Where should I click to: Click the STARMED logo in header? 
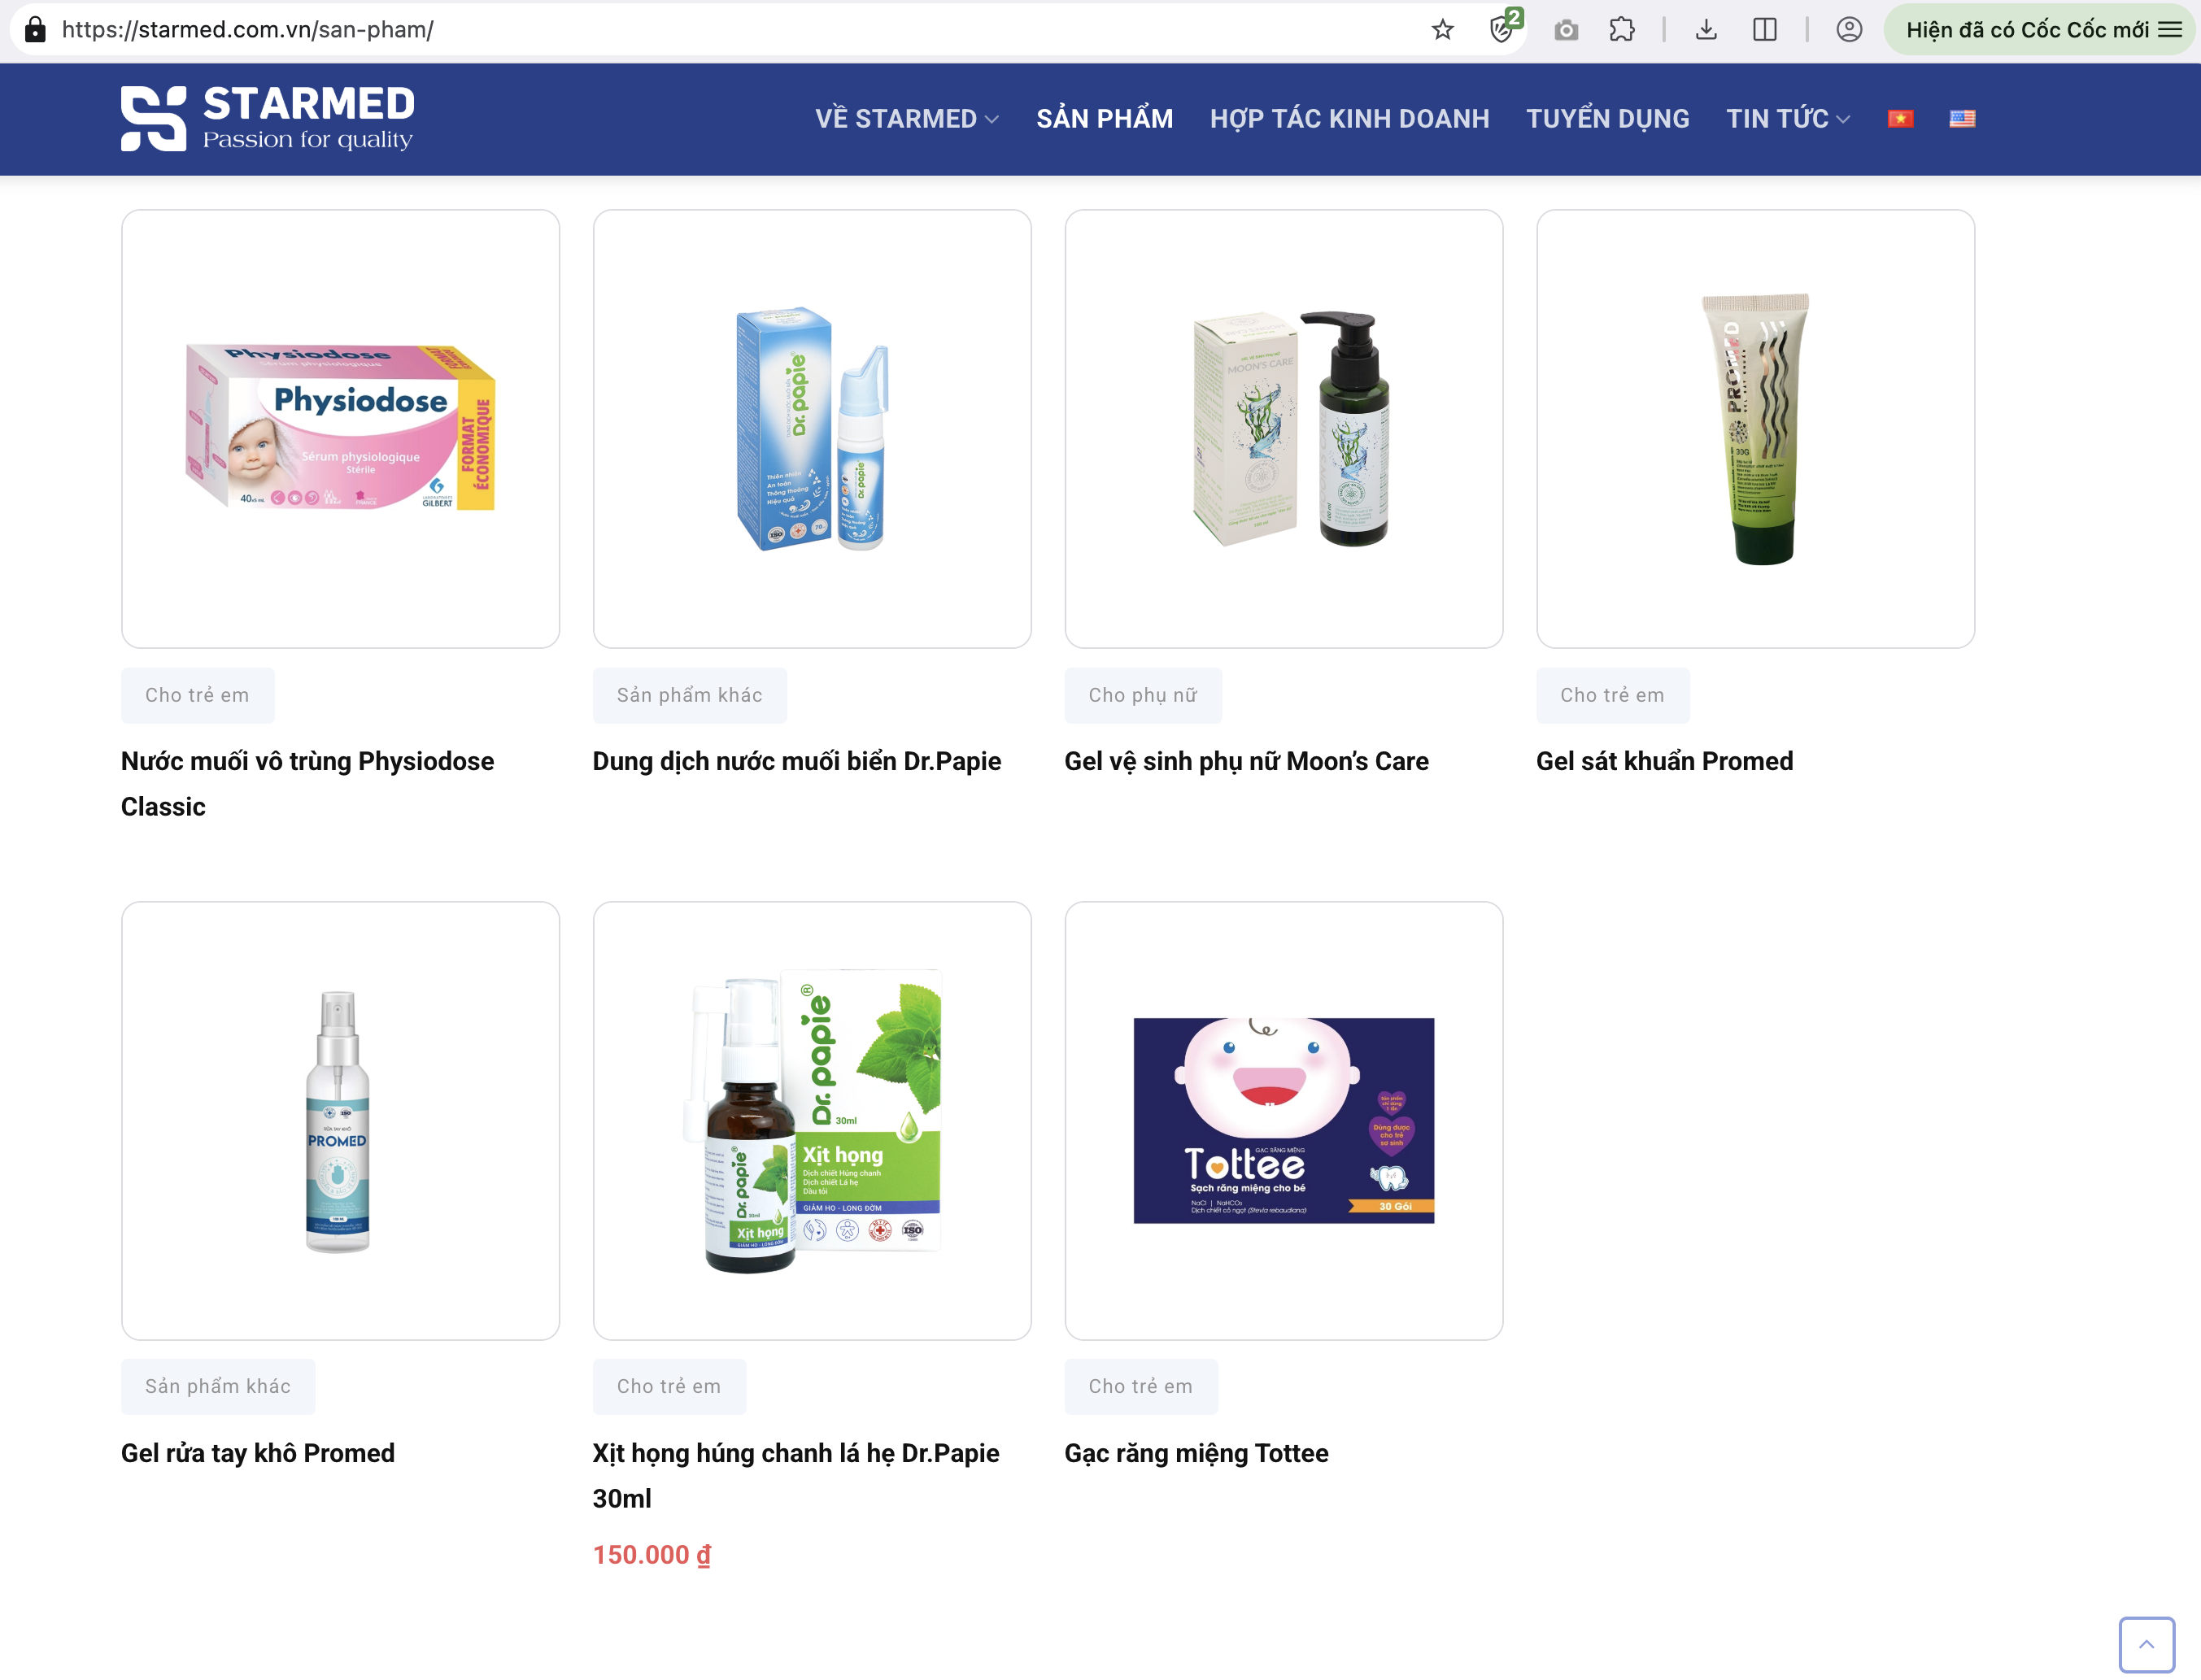click(x=267, y=118)
